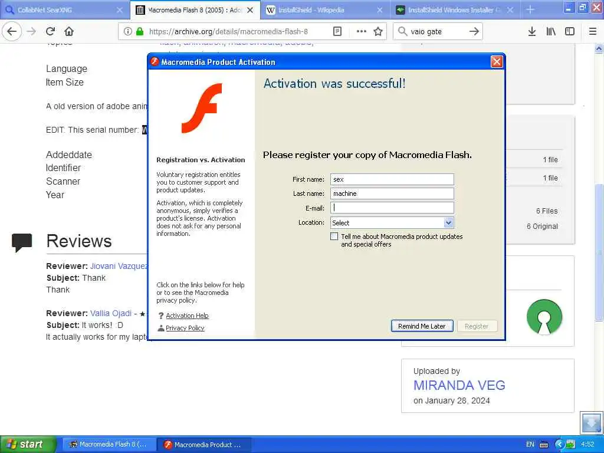
Task: Click the 'vaio gate' search field
Action: tap(437, 31)
